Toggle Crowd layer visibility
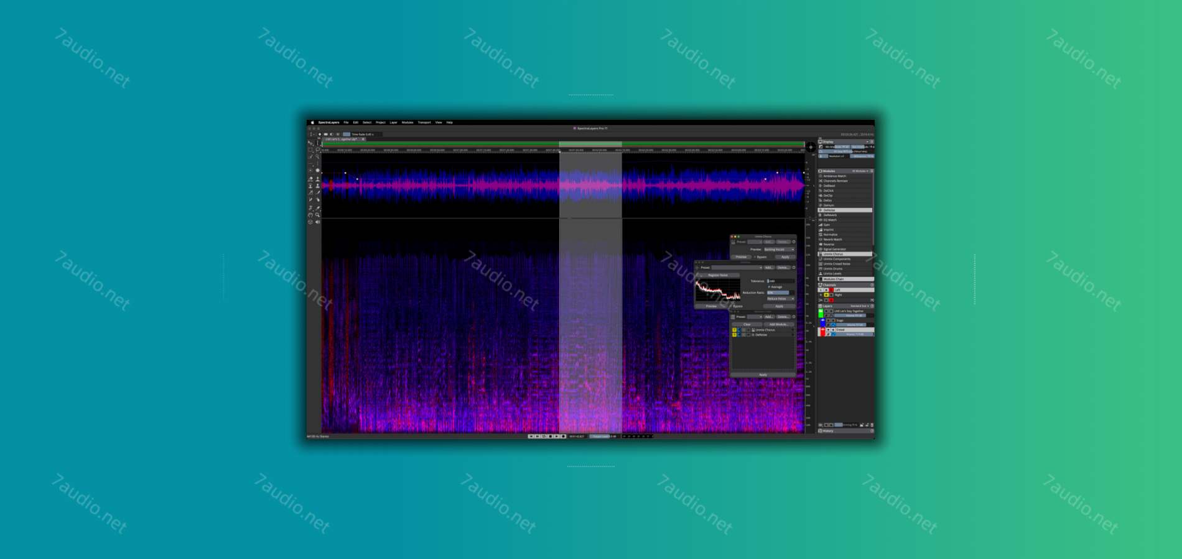 [x=829, y=330]
